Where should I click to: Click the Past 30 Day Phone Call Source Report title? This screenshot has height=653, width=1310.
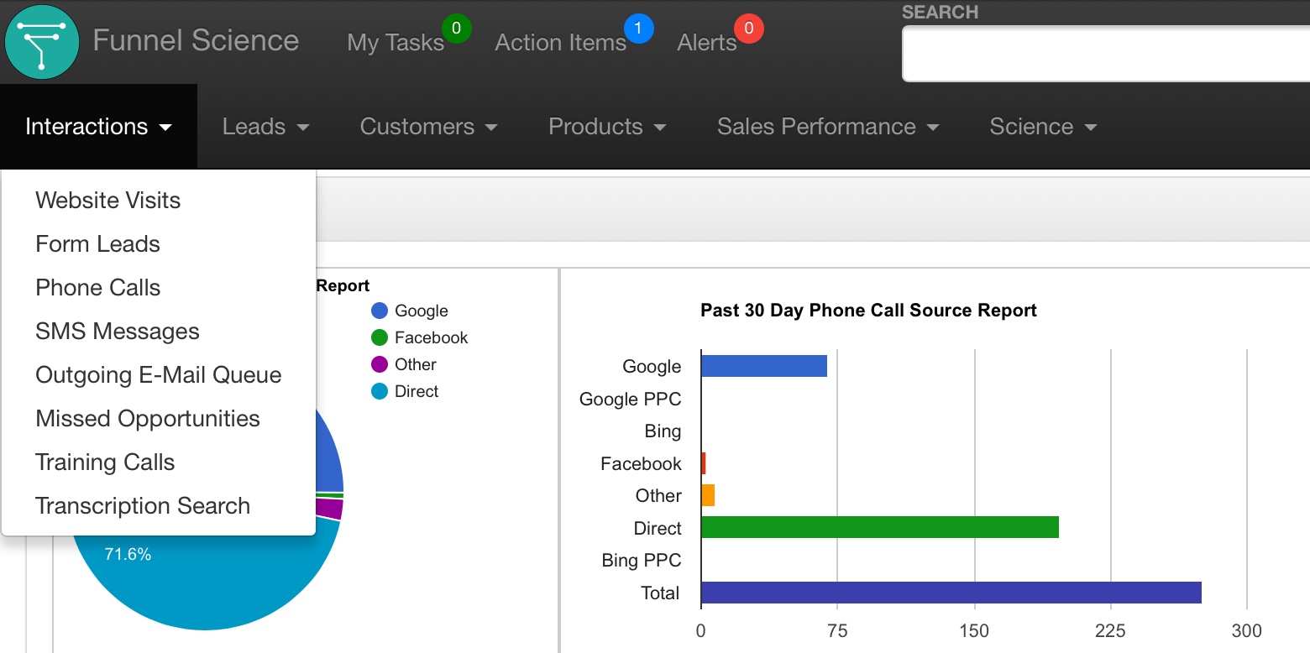tap(868, 311)
